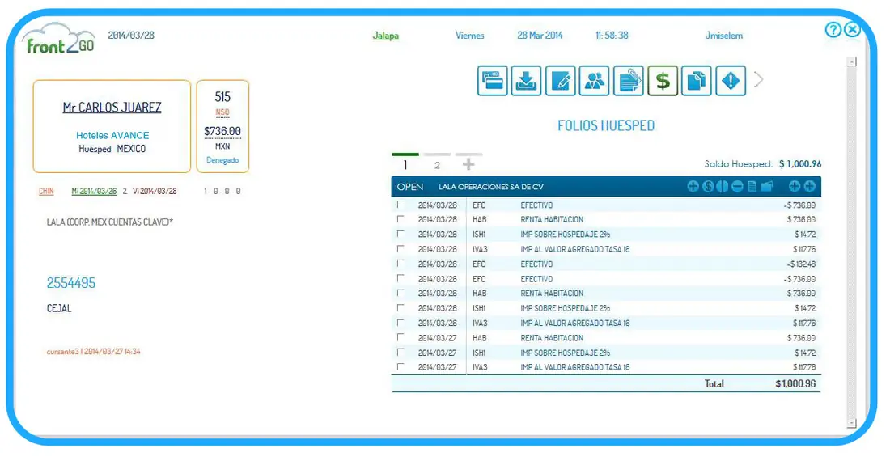Click the download tray icon in toolbar
Screen dimensions: 890x461
526,81
